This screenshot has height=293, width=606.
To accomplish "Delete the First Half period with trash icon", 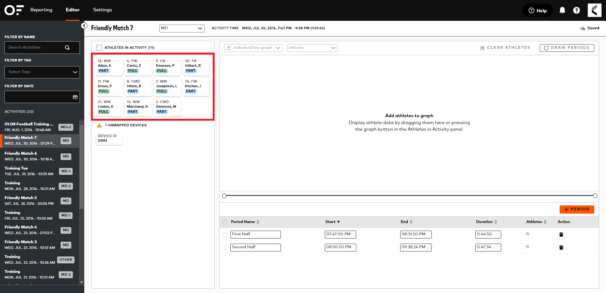I will (561, 234).
